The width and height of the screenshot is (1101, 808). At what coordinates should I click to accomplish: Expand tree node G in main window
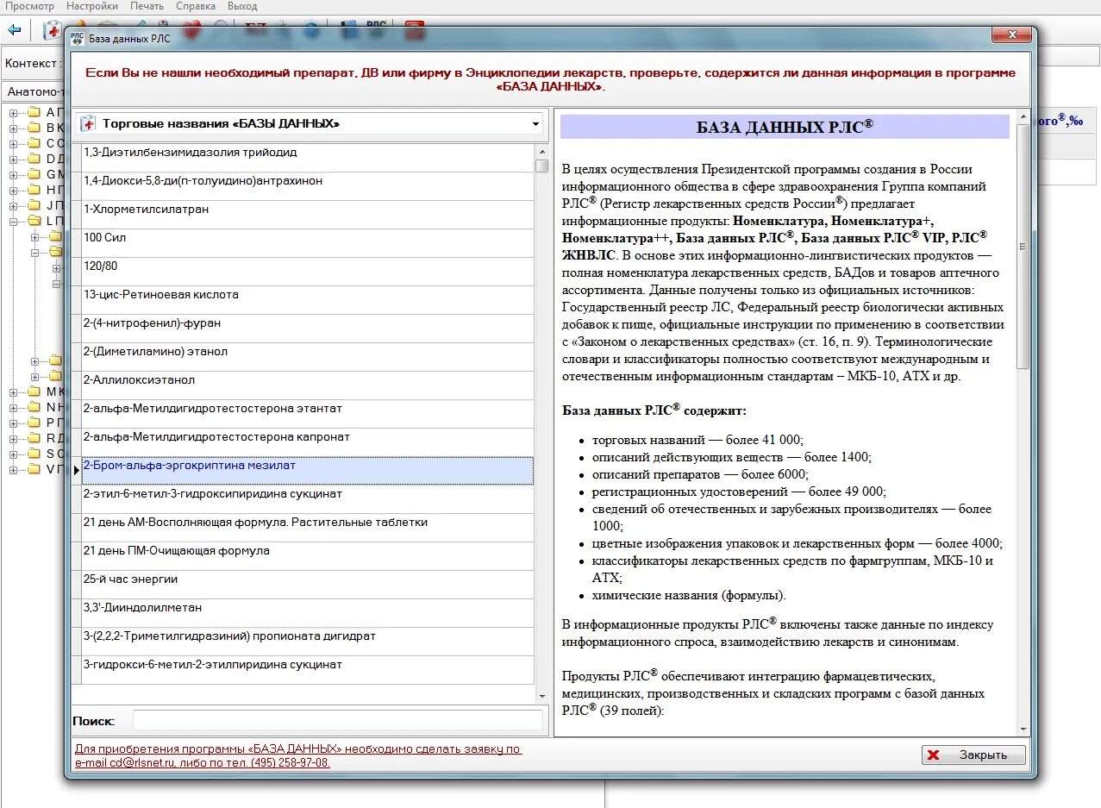point(14,174)
